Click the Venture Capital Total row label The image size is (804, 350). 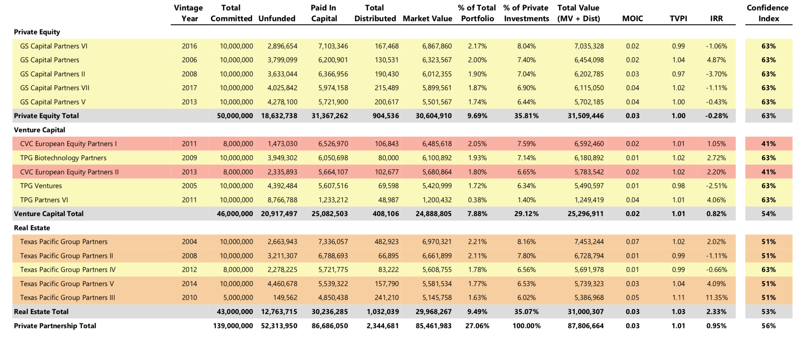pyautogui.click(x=49, y=214)
